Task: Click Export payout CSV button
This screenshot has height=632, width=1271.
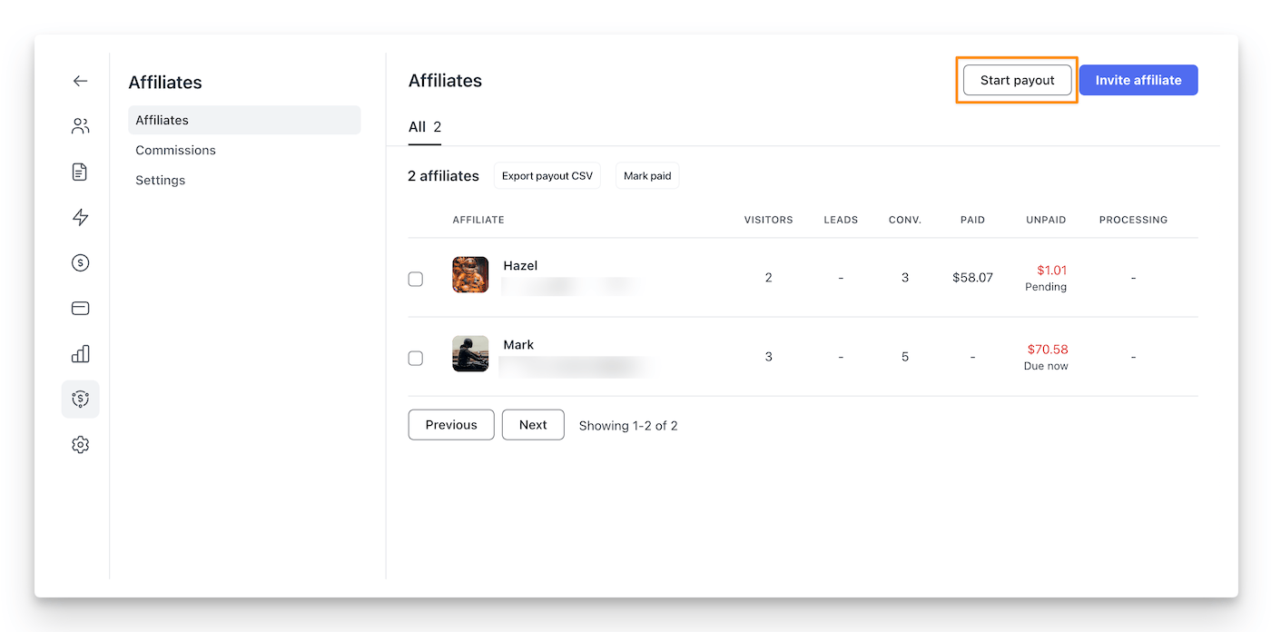Action: point(547,176)
